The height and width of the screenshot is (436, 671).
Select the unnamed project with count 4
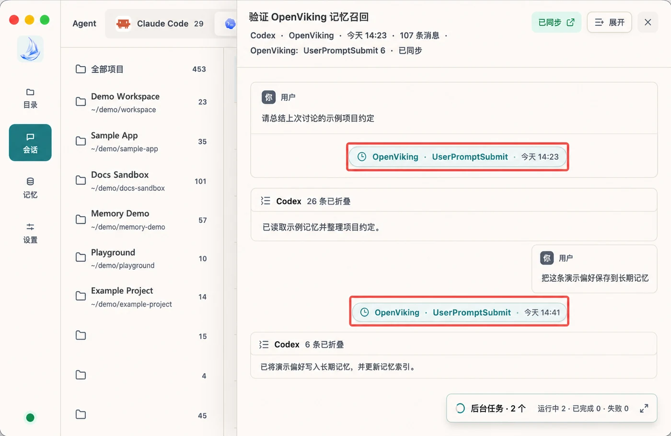[x=141, y=375]
